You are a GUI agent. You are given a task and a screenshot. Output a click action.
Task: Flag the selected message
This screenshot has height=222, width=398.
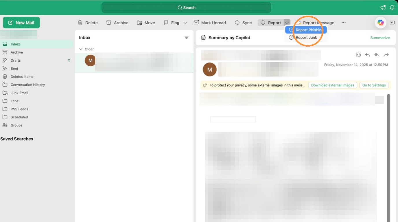(172, 23)
